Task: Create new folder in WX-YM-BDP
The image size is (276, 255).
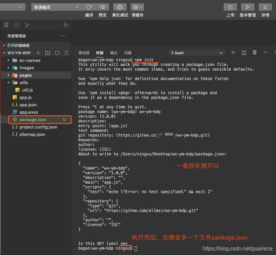Action: tap(48, 53)
